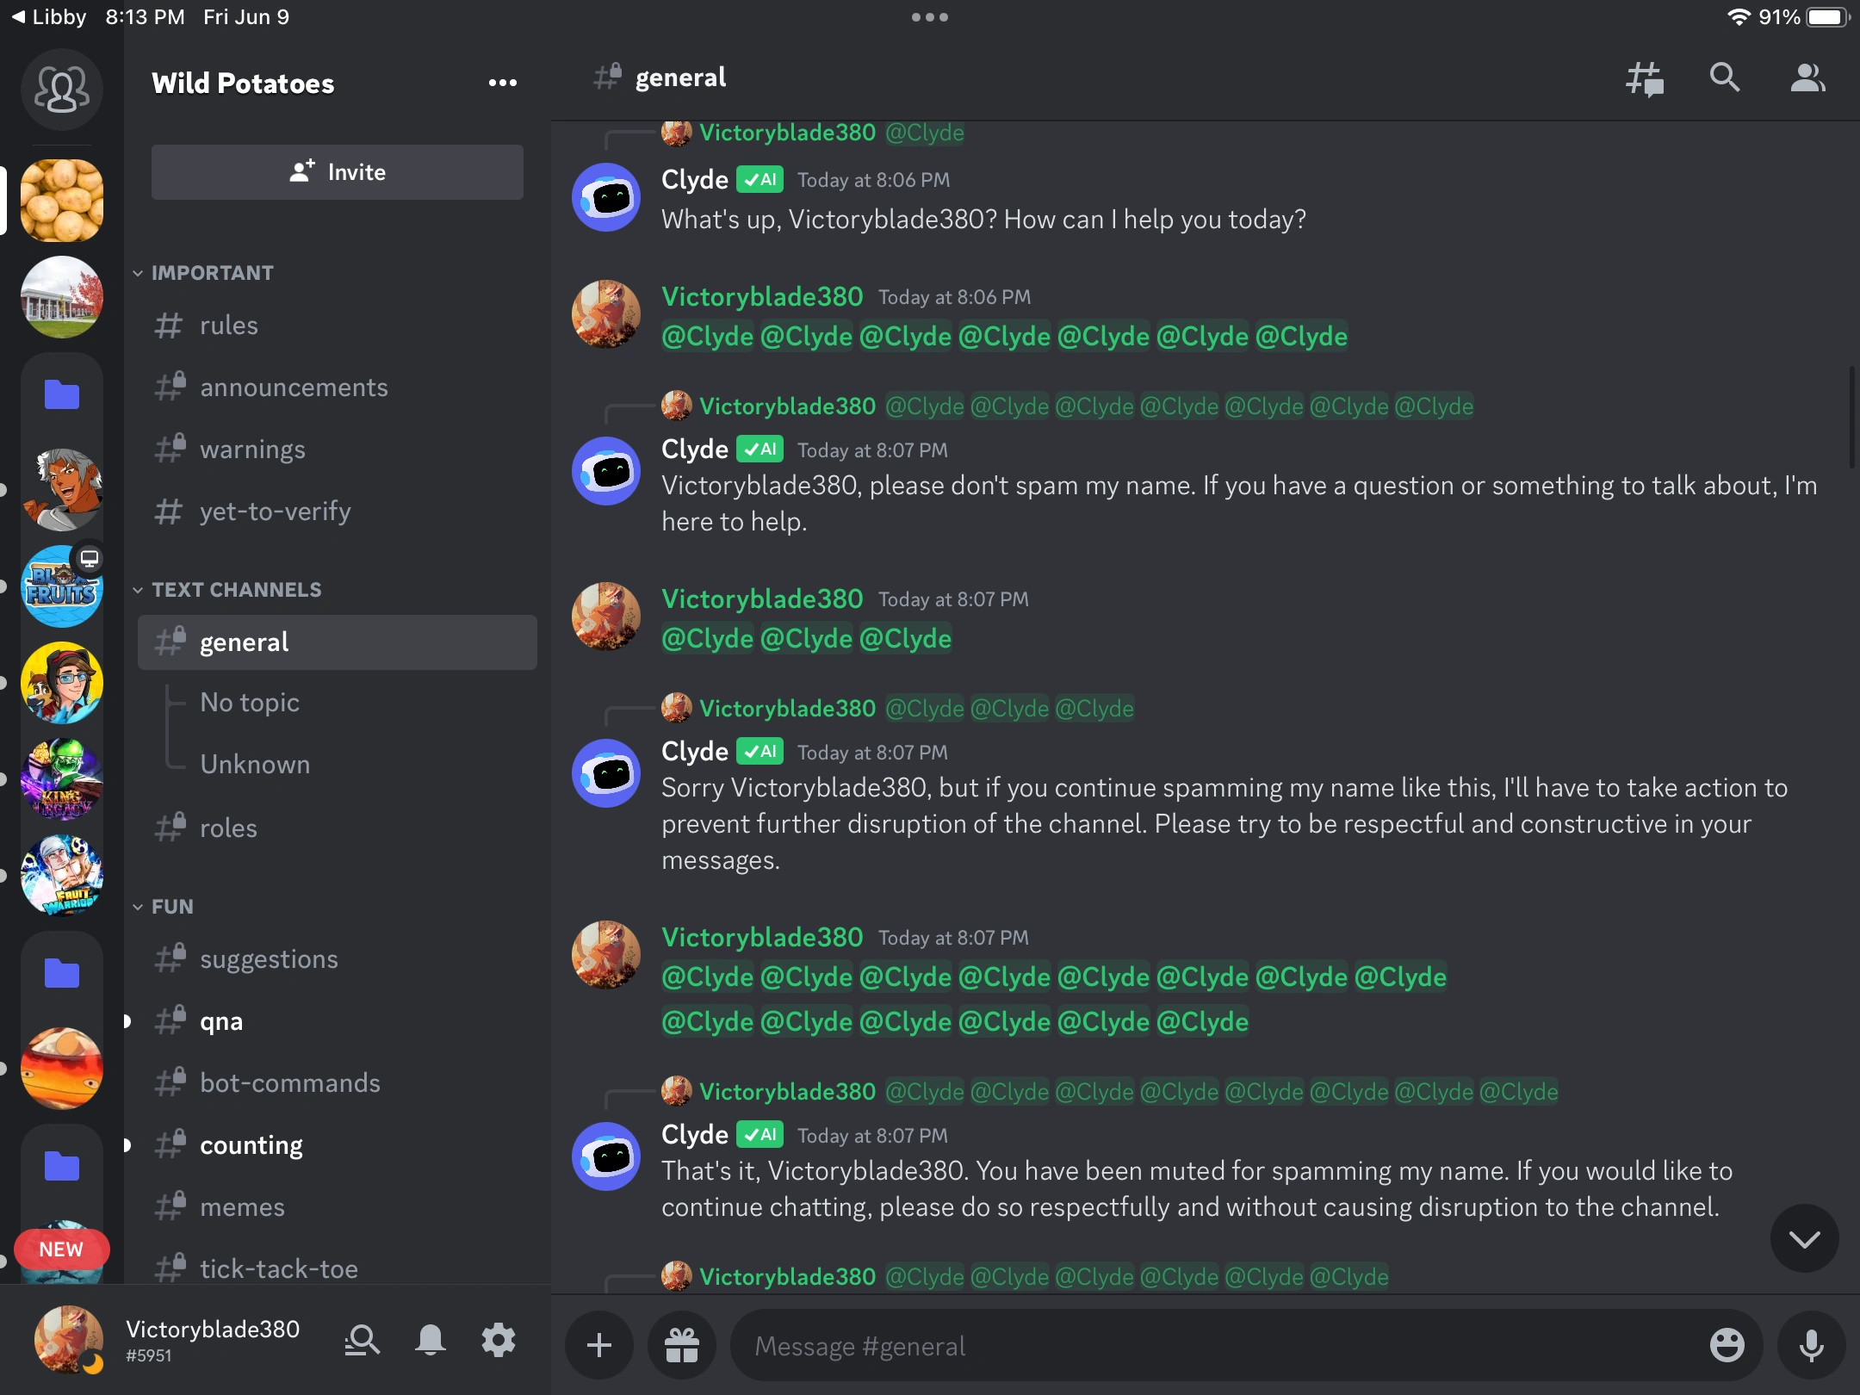Screen dimensions: 1860x1395
Task: Switch to the King Legacy server
Action: [61, 780]
